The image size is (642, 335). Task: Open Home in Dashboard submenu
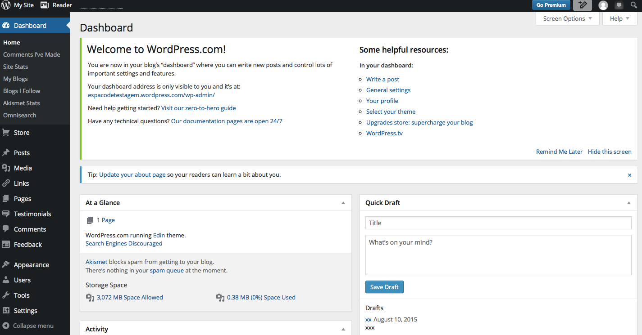[12, 42]
